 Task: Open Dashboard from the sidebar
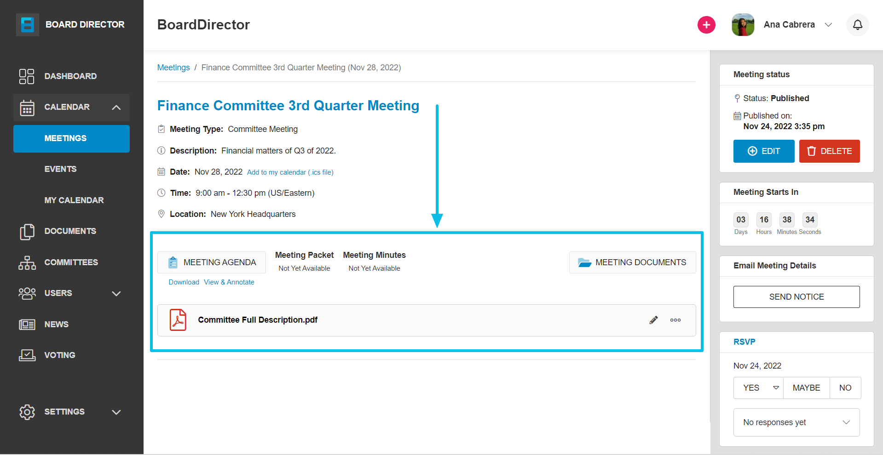(70, 76)
